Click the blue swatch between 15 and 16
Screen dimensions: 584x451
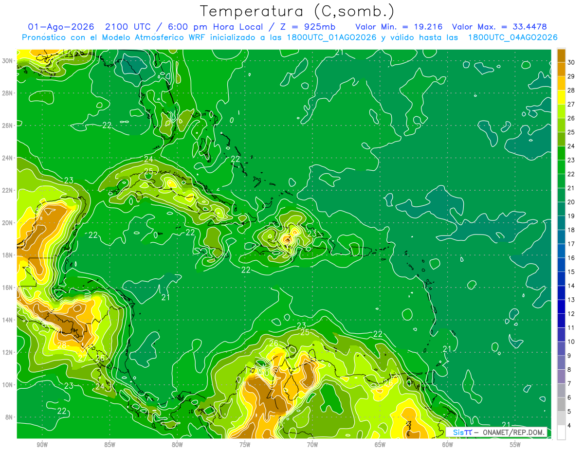tap(561, 265)
